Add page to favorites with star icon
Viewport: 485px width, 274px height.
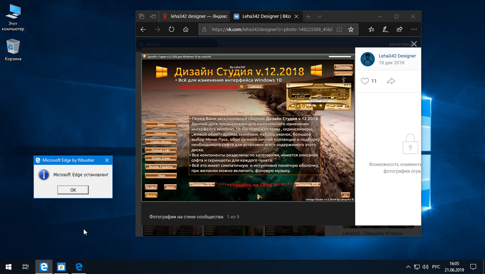click(351, 30)
